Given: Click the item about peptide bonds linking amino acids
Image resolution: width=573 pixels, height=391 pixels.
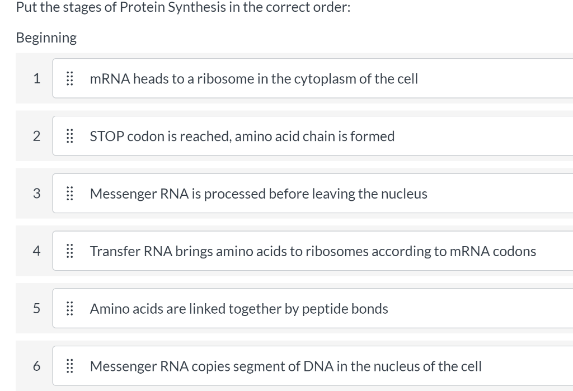Looking at the screenshot, I should (239, 308).
